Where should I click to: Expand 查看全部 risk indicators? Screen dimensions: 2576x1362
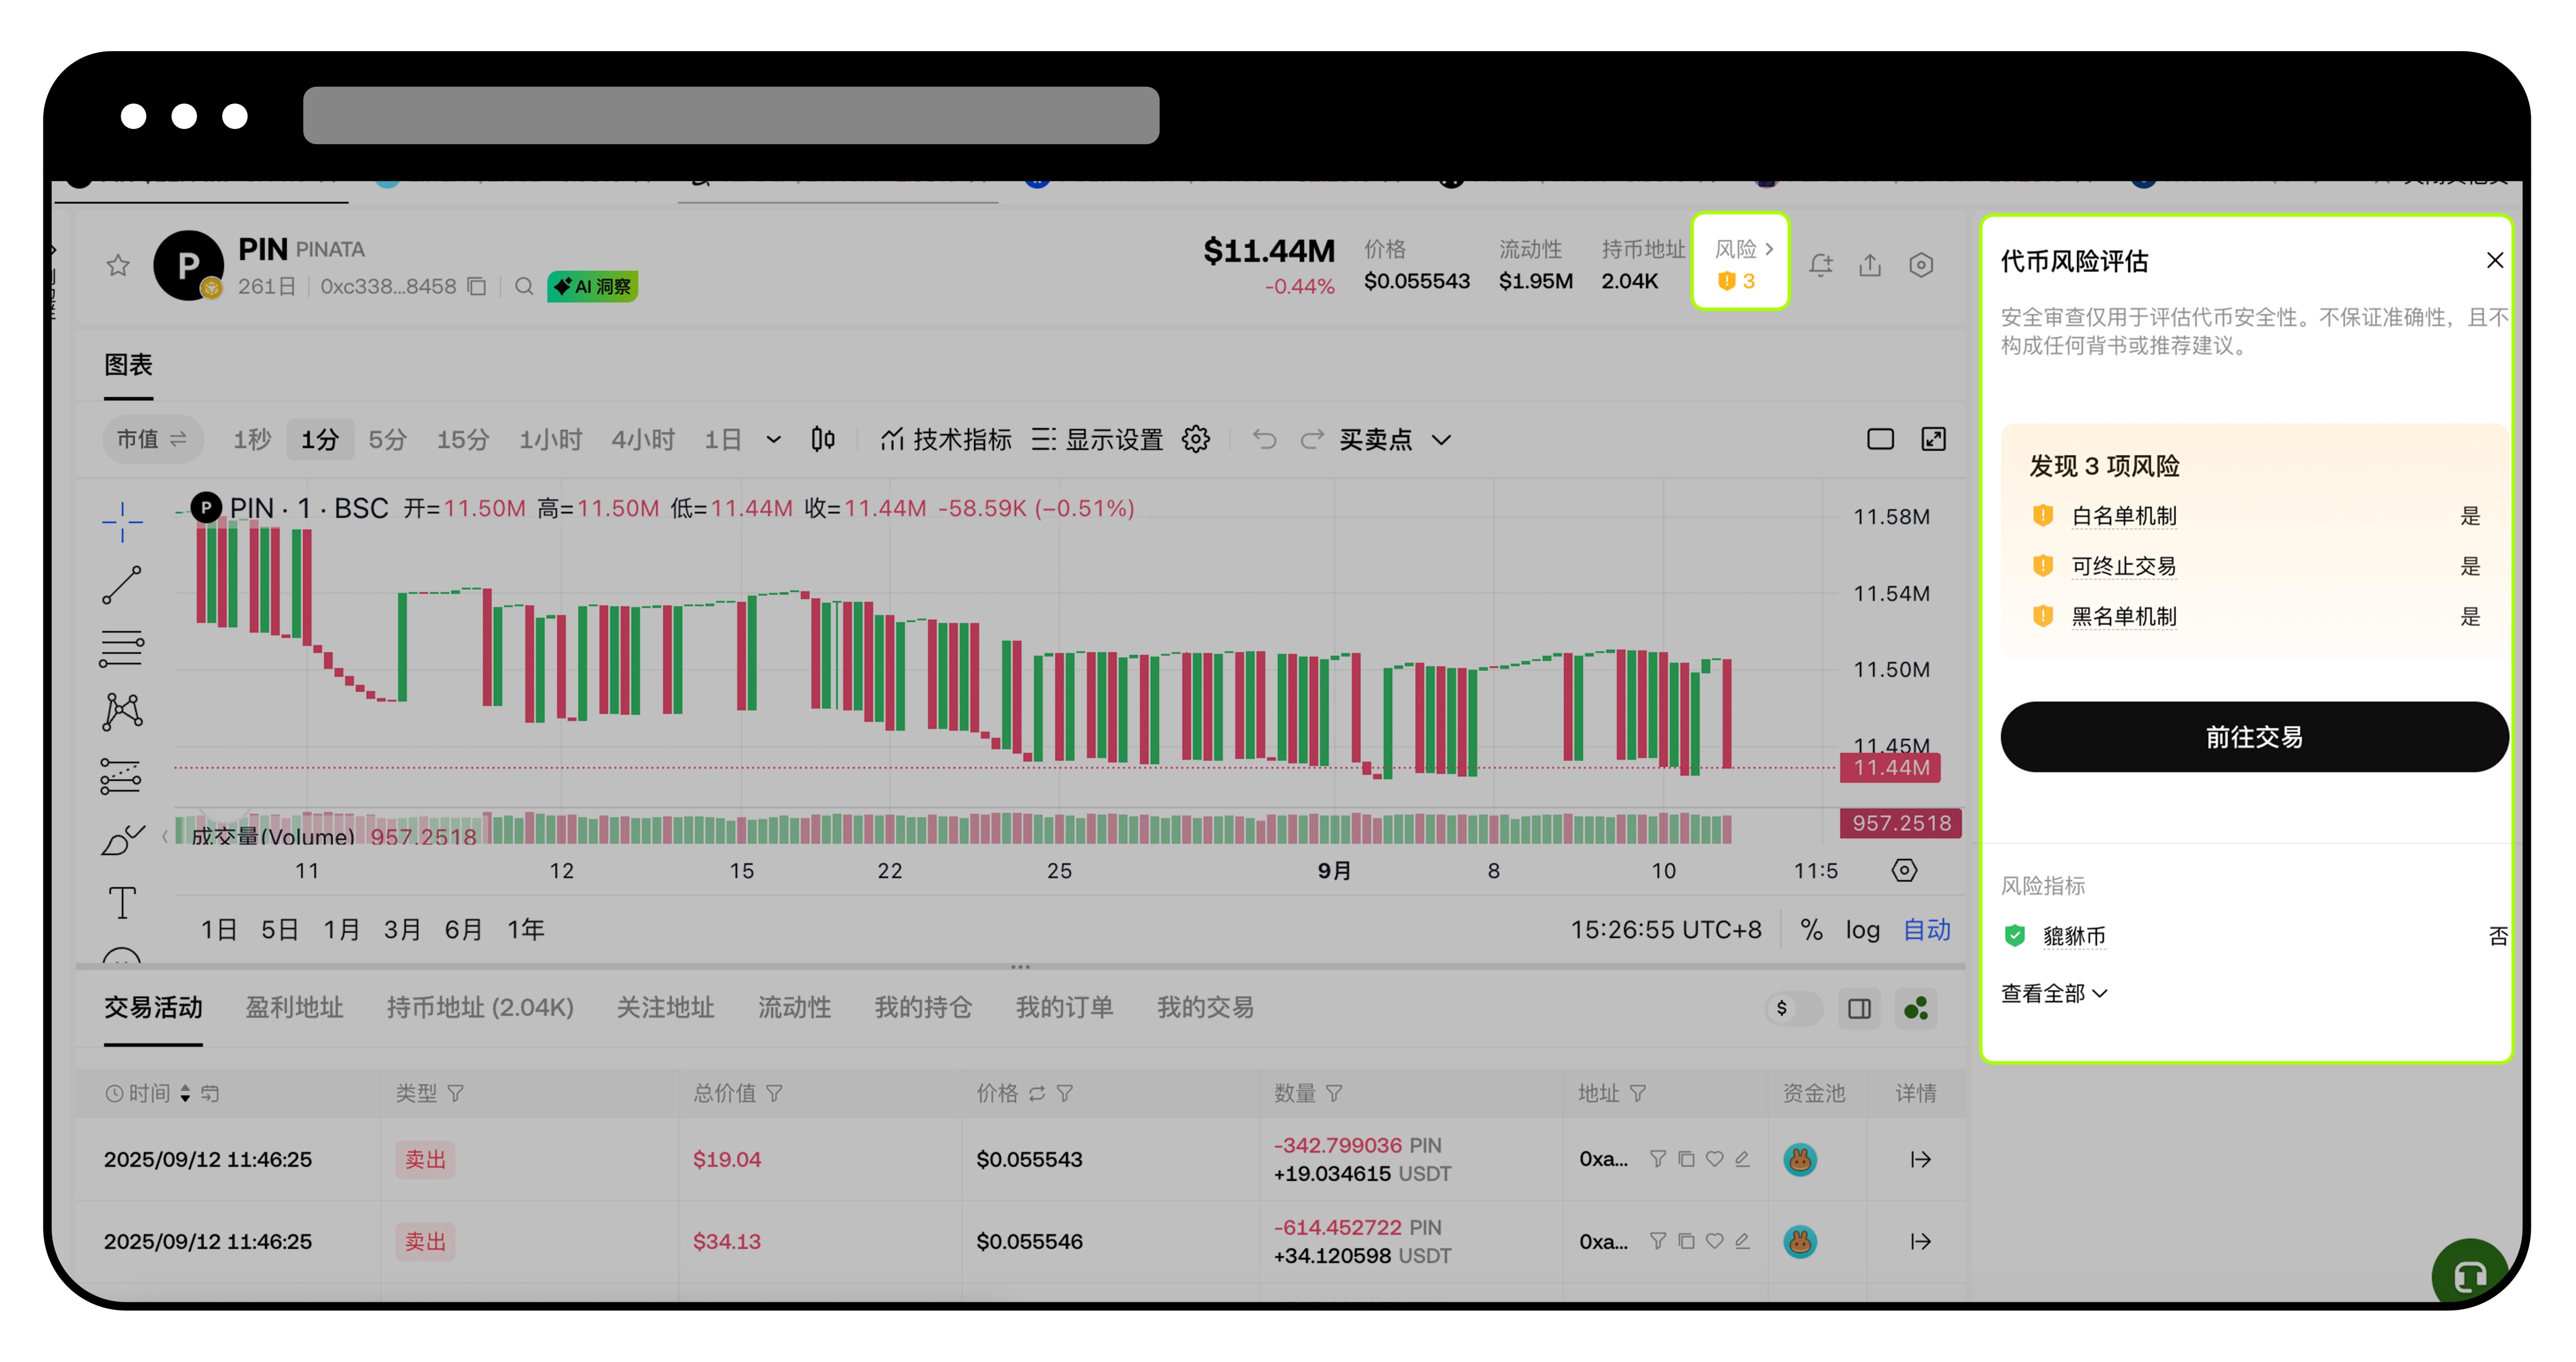pos(2054,993)
